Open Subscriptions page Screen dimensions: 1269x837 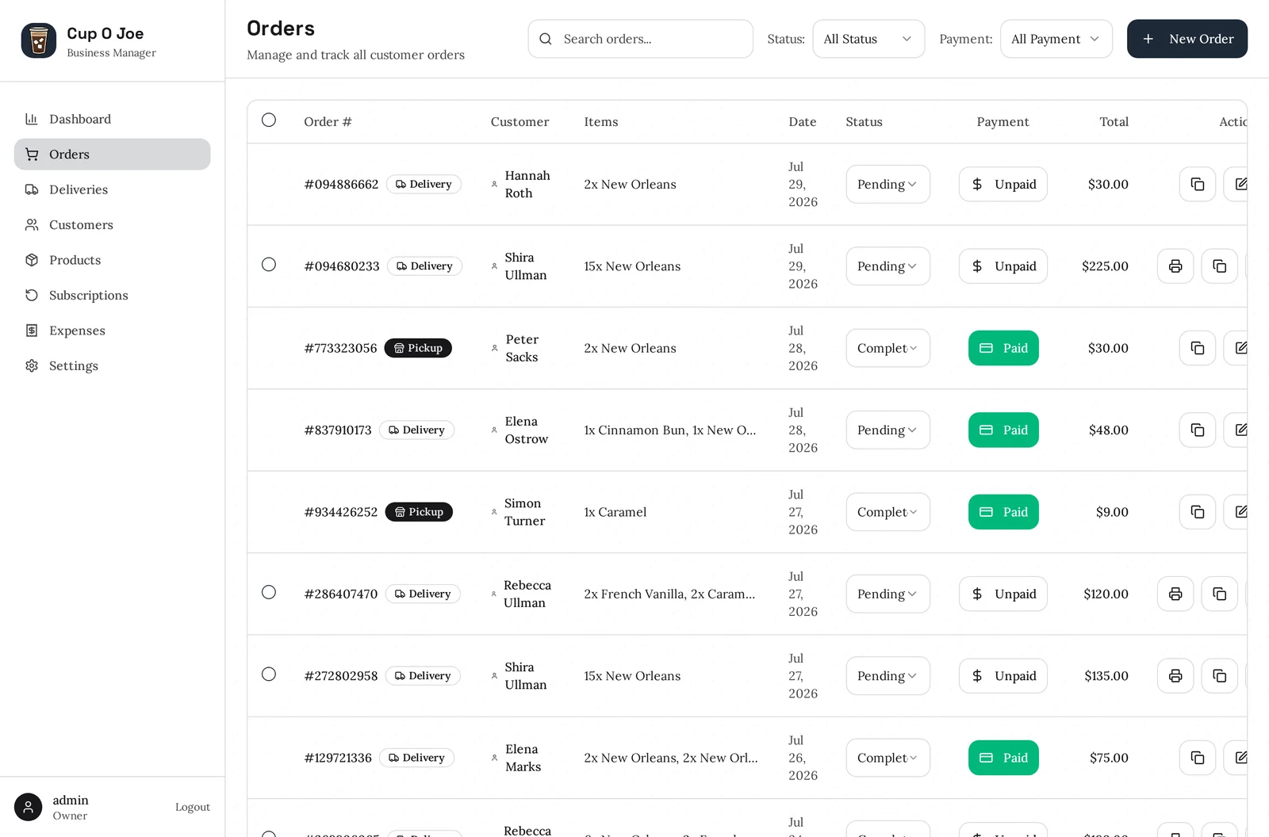[112, 296]
